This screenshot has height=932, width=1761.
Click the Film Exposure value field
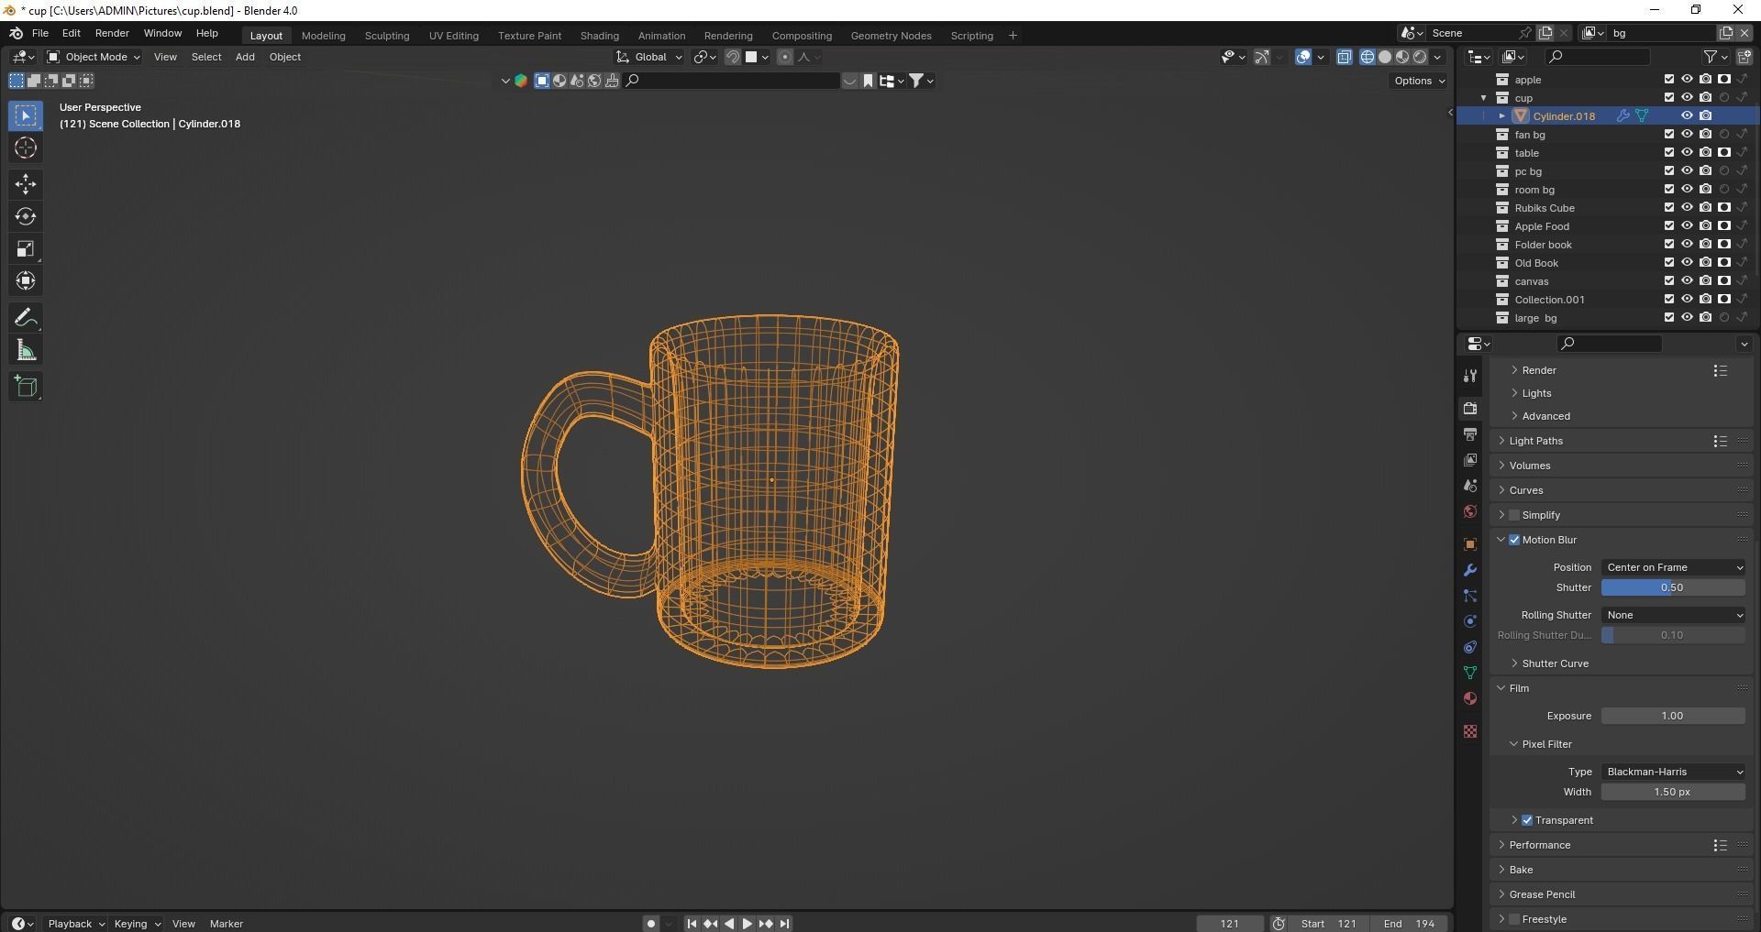pyautogui.click(x=1673, y=716)
